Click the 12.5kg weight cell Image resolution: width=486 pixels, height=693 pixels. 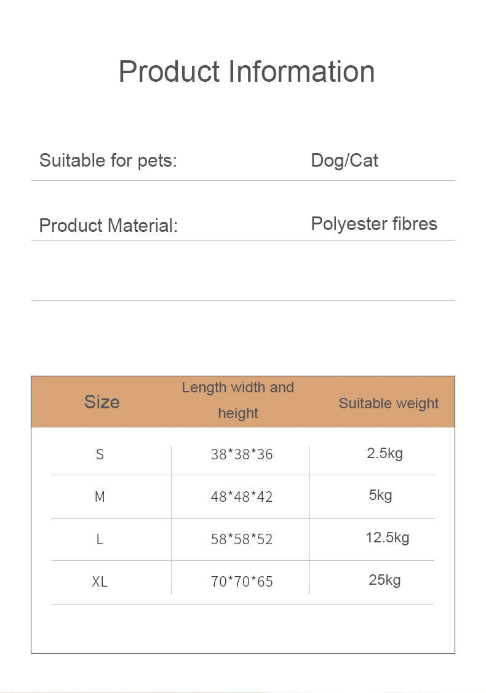387,537
